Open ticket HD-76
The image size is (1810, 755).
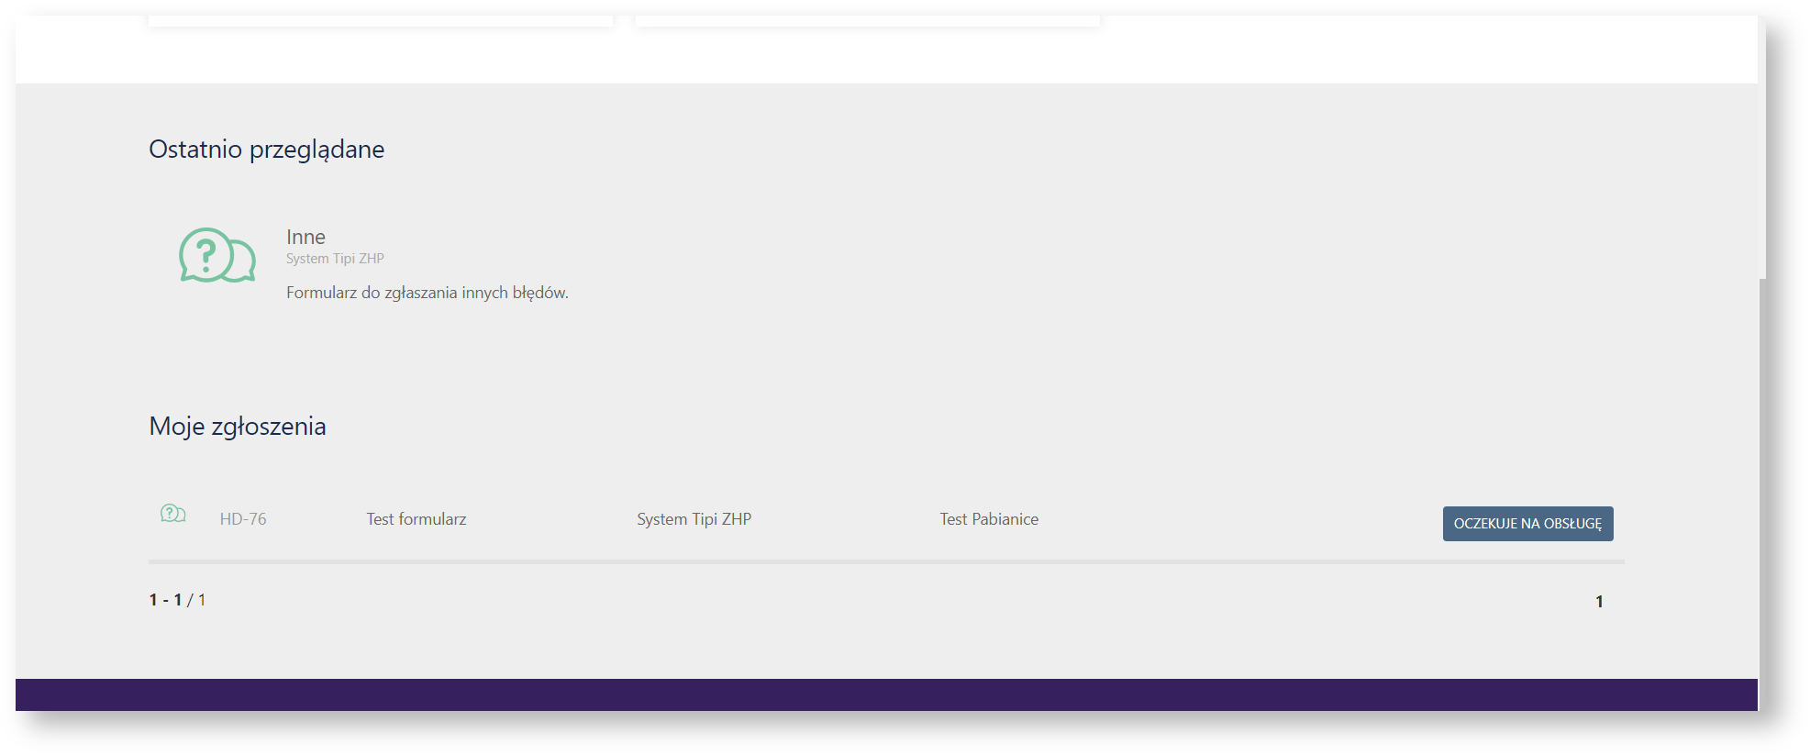coord(243,519)
